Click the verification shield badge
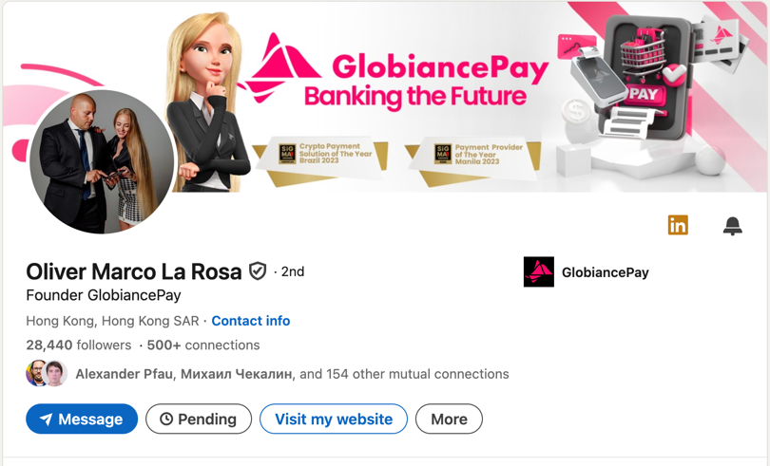 (258, 271)
